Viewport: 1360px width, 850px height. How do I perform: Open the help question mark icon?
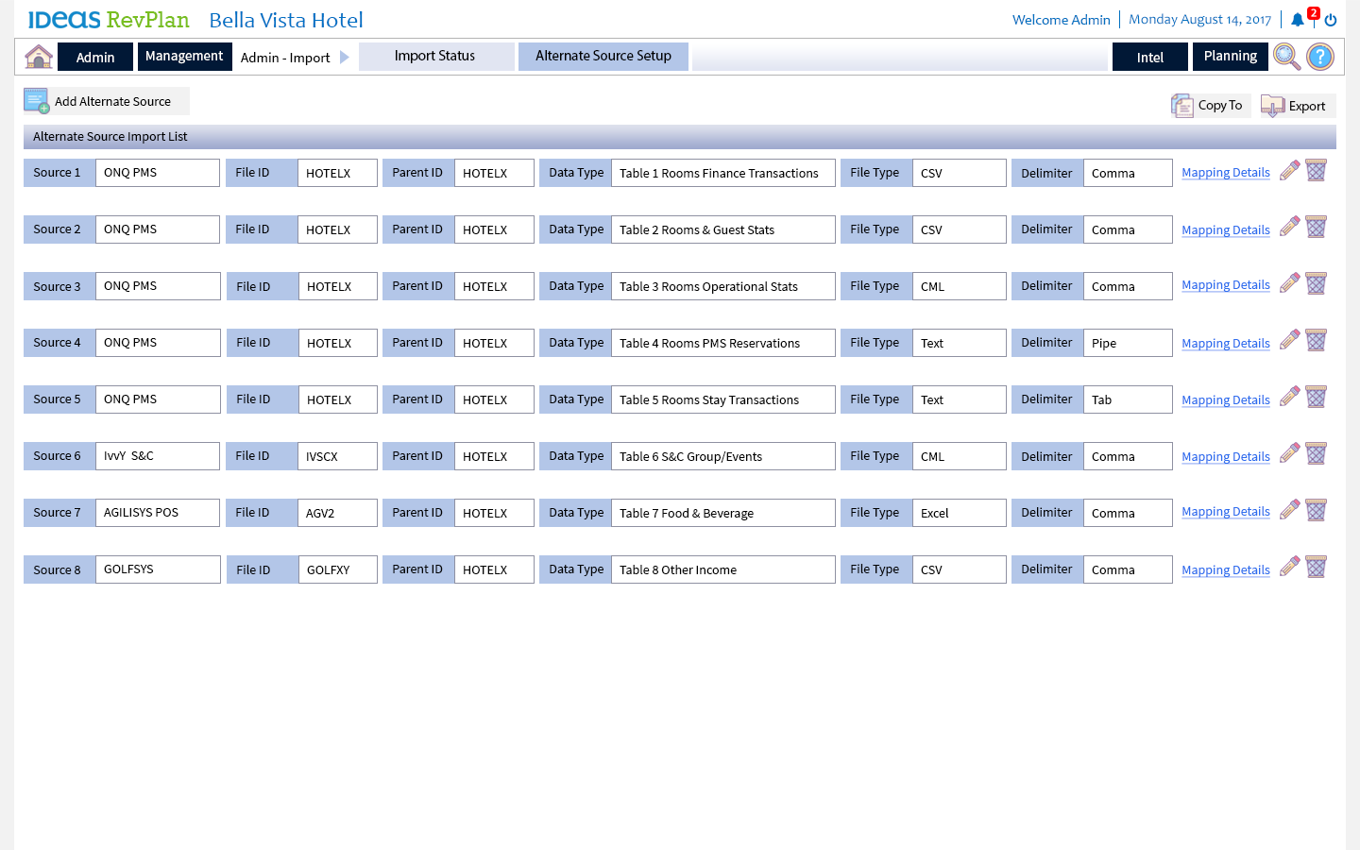click(x=1320, y=57)
